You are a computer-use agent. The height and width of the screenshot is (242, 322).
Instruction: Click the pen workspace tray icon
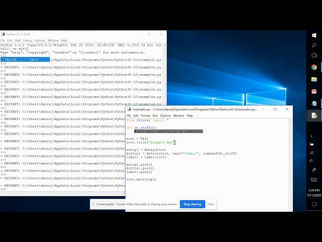point(314,170)
